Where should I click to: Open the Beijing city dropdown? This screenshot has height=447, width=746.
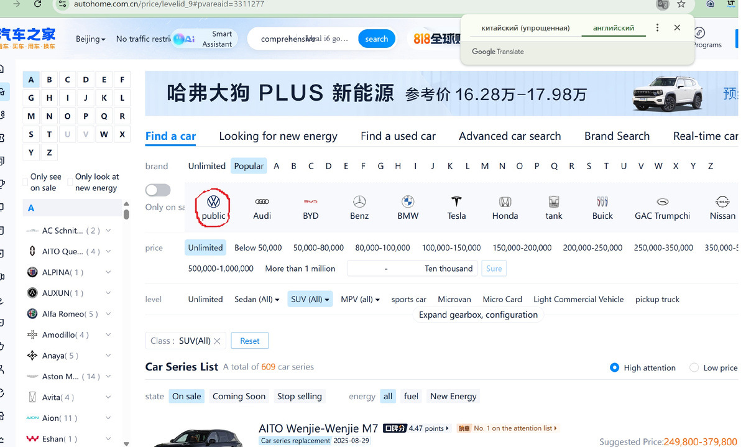coord(91,39)
